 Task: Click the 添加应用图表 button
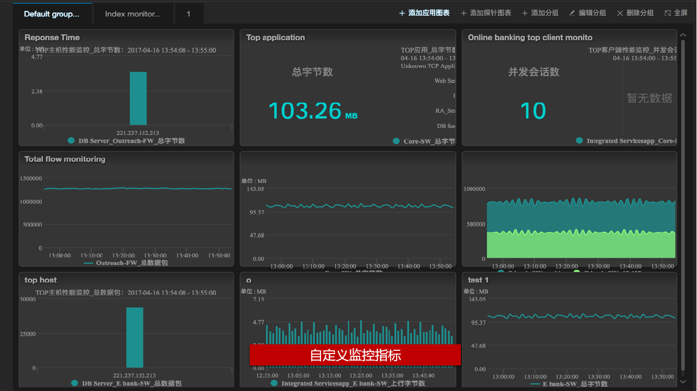424,13
